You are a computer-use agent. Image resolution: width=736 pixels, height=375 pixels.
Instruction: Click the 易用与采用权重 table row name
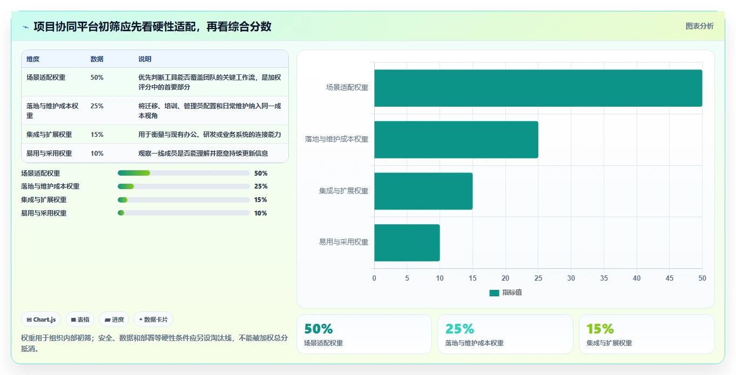[x=49, y=154]
